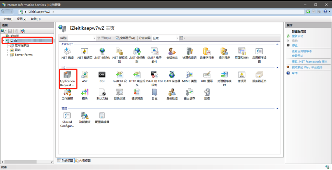Viewport: 332px width, 170px height.
Task: Click 查看应用程序池 link
Action: click(302, 51)
